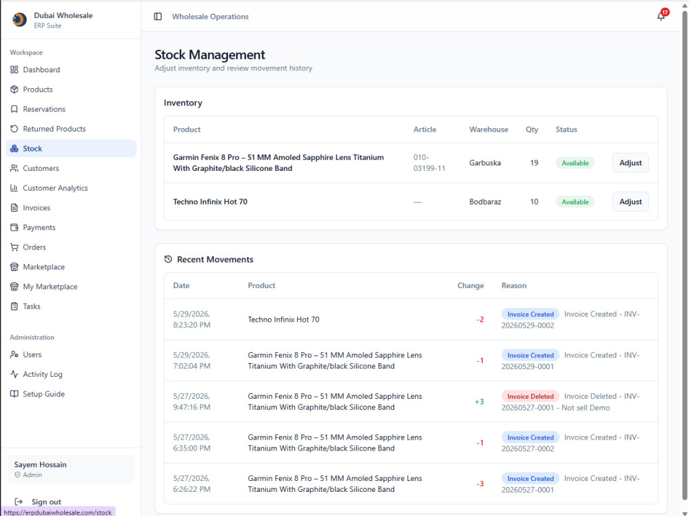Click the Qty column header
This screenshot has height=516, width=689.
click(532, 130)
